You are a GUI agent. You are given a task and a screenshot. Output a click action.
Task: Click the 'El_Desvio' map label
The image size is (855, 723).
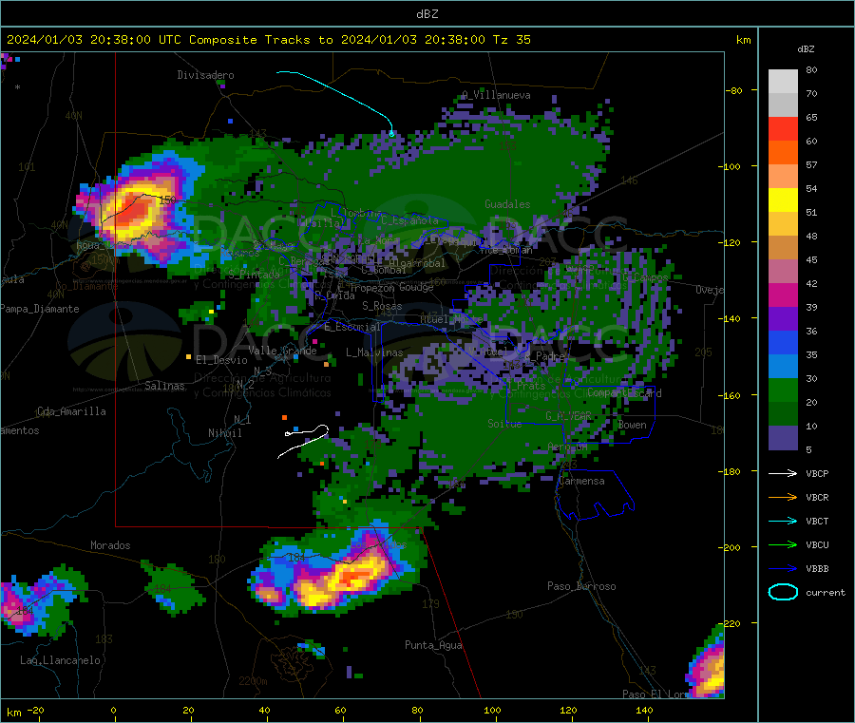[221, 360]
